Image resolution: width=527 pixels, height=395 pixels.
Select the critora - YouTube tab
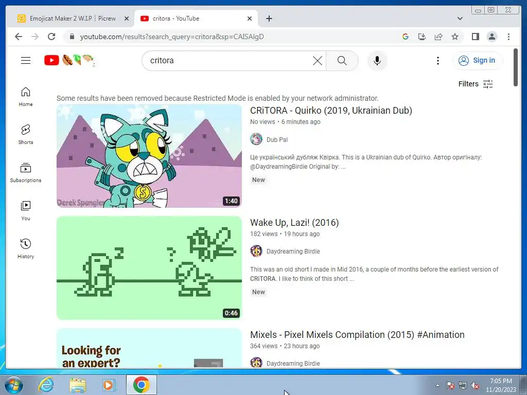(195, 19)
